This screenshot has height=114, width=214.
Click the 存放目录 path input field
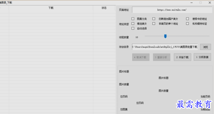click(165, 47)
